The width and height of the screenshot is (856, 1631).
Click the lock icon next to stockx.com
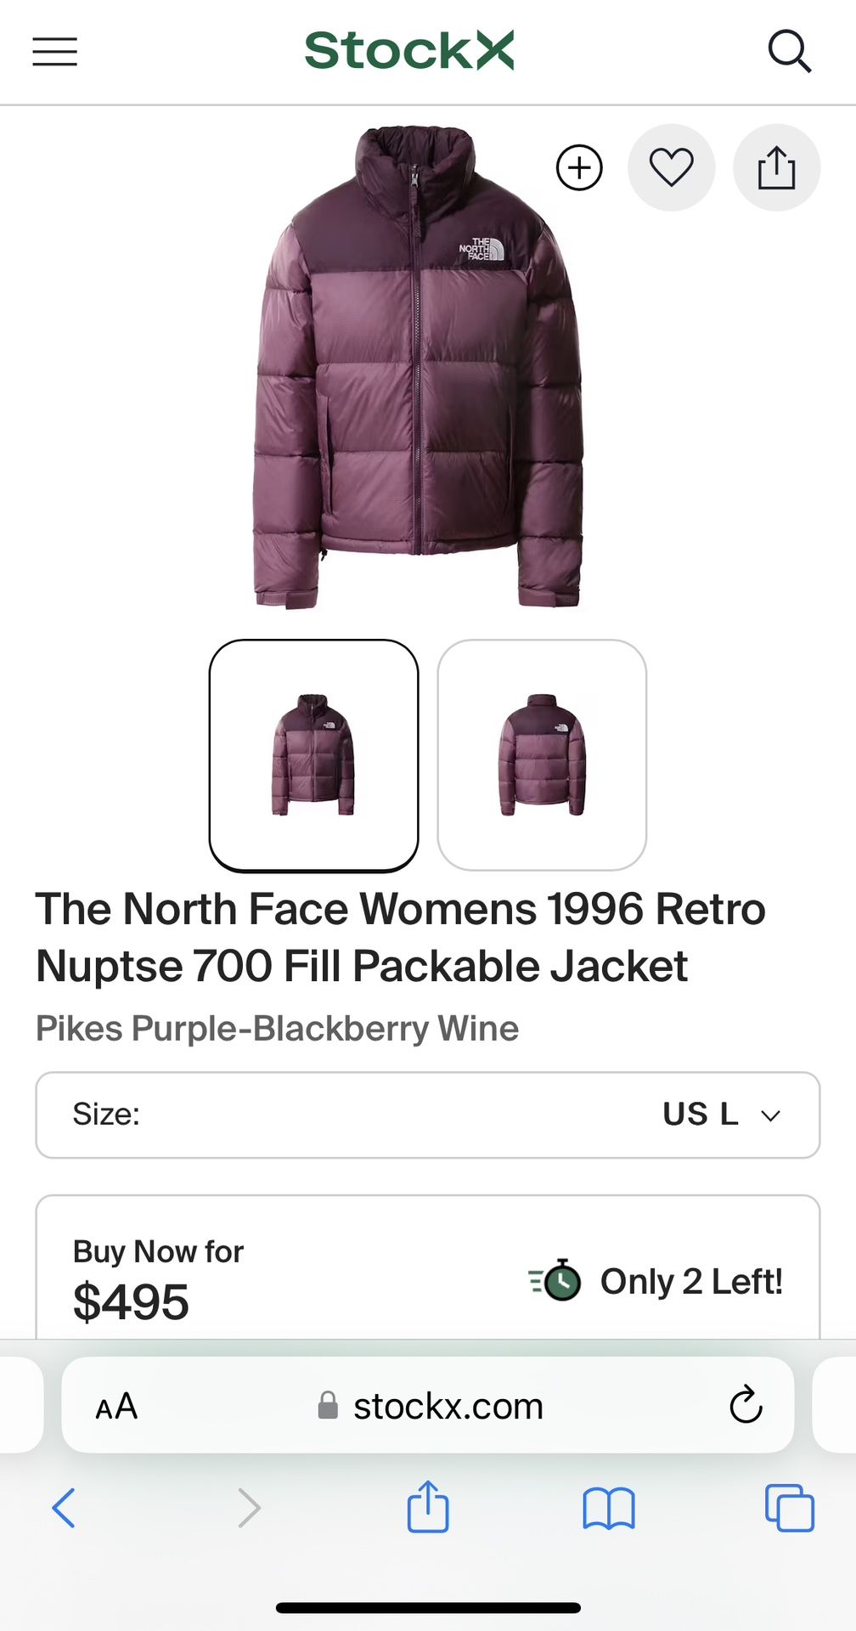point(327,1405)
